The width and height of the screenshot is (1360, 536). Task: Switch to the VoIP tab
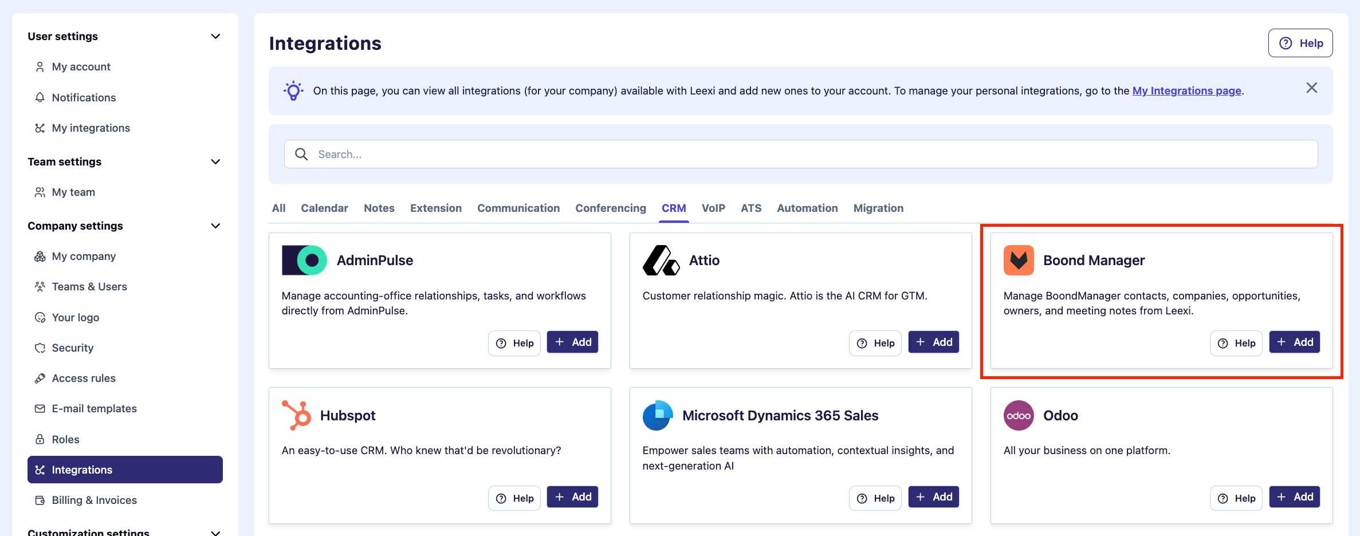[713, 208]
